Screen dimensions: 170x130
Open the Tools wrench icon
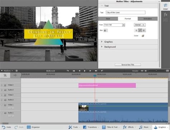click(70, 127)
